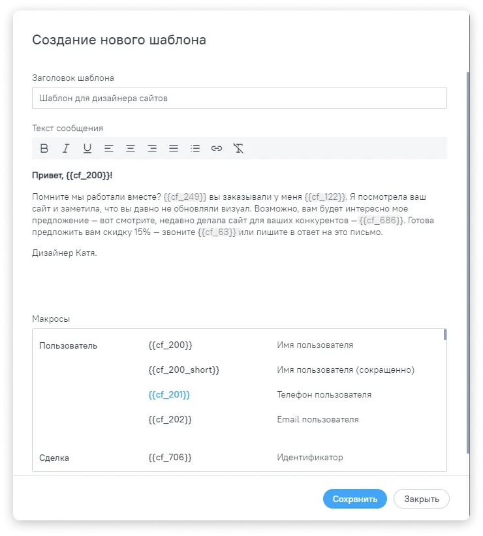The width and height of the screenshot is (483, 536).
Task: Toggle bold formatting in editor toolbar
Action: pyautogui.click(x=44, y=148)
